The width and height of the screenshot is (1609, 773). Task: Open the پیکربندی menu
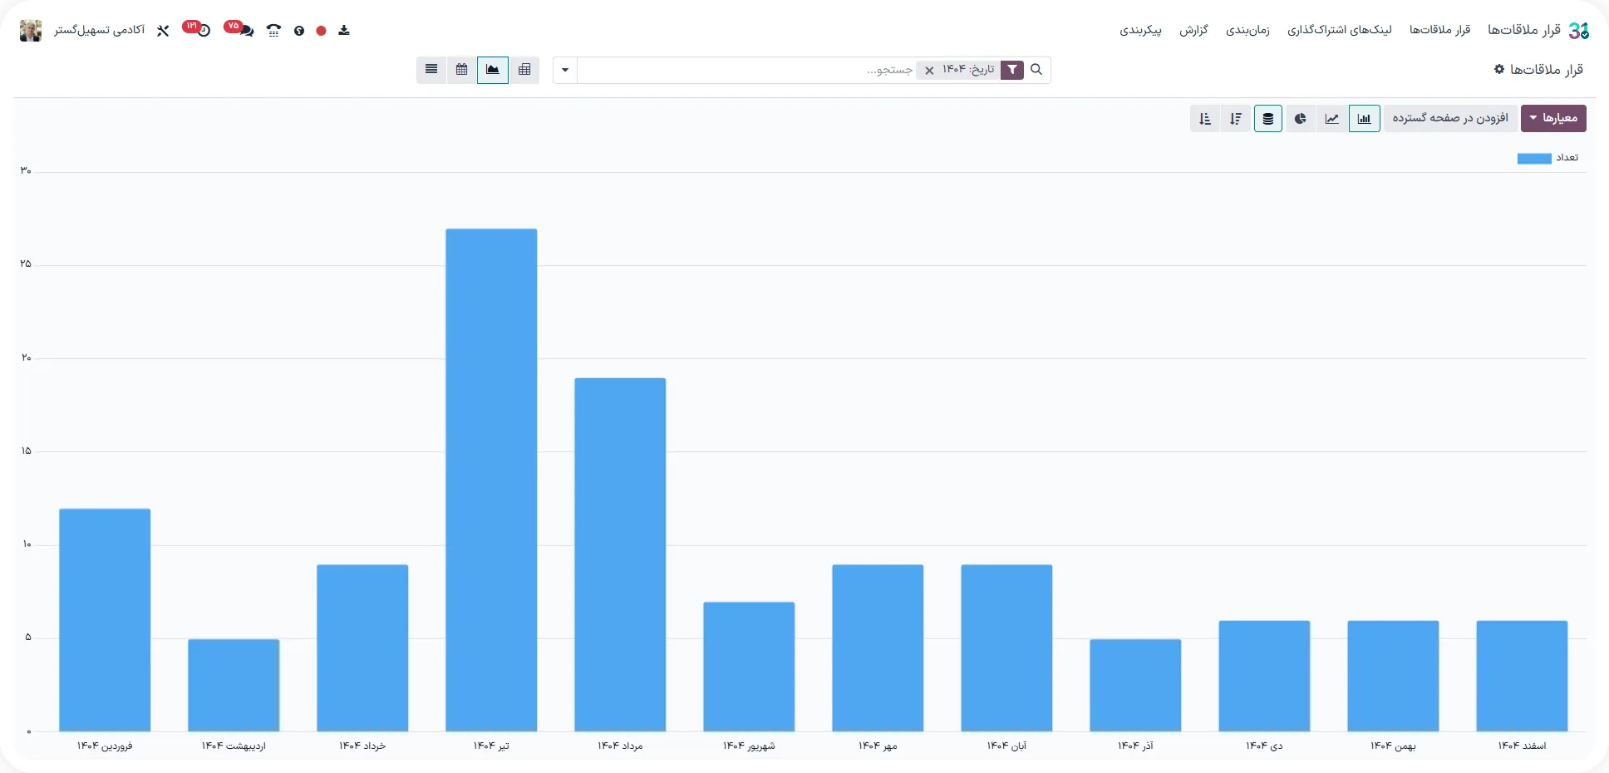click(1140, 30)
